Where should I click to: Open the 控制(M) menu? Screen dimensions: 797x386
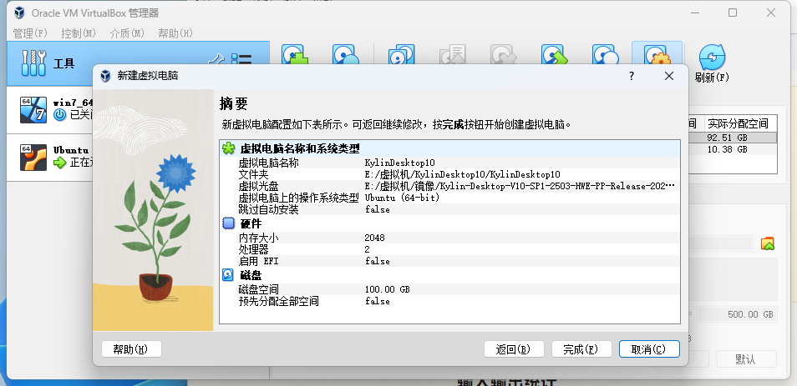coord(79,33)
